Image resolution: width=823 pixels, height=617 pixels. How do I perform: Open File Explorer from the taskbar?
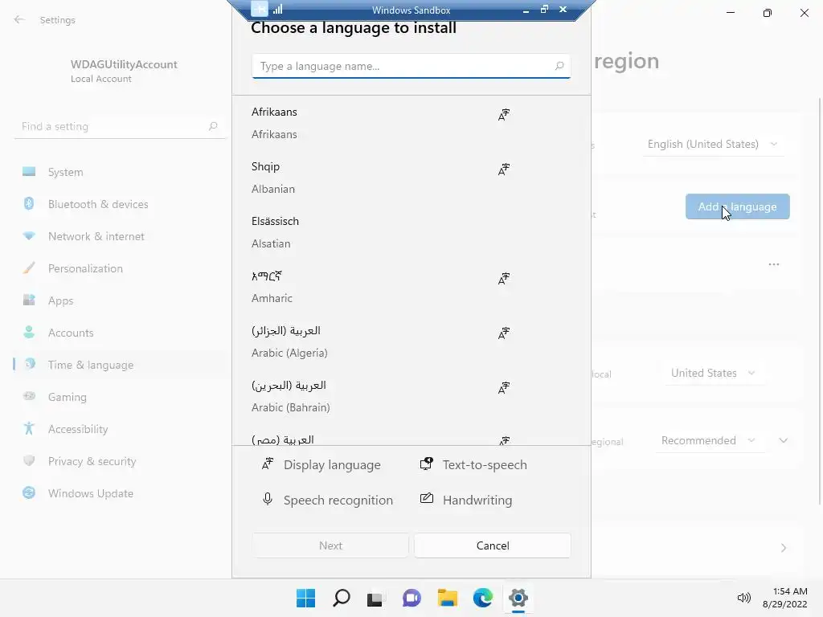click(x=447, y=598)
